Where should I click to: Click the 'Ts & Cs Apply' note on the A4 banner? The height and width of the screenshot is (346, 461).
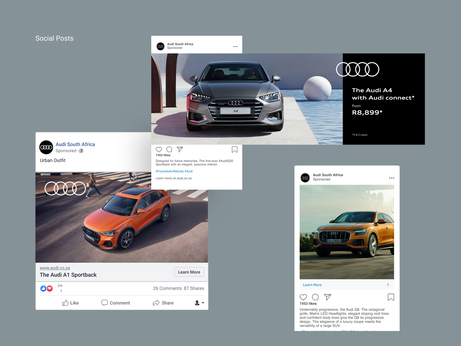click(360, 135)
